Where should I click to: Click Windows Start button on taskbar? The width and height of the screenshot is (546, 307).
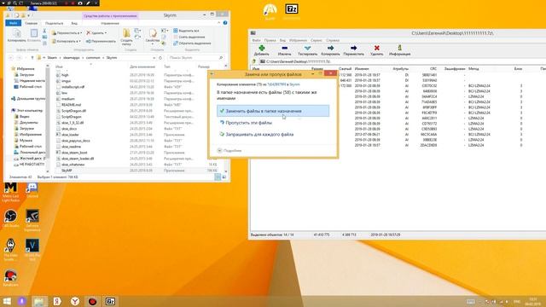pyautogui.click(x=7, y=301)
